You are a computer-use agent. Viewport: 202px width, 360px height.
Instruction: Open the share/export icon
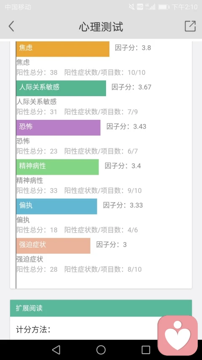coord(190,26)
